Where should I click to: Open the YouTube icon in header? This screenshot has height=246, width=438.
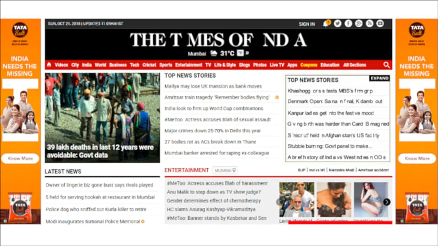point(380,24)
